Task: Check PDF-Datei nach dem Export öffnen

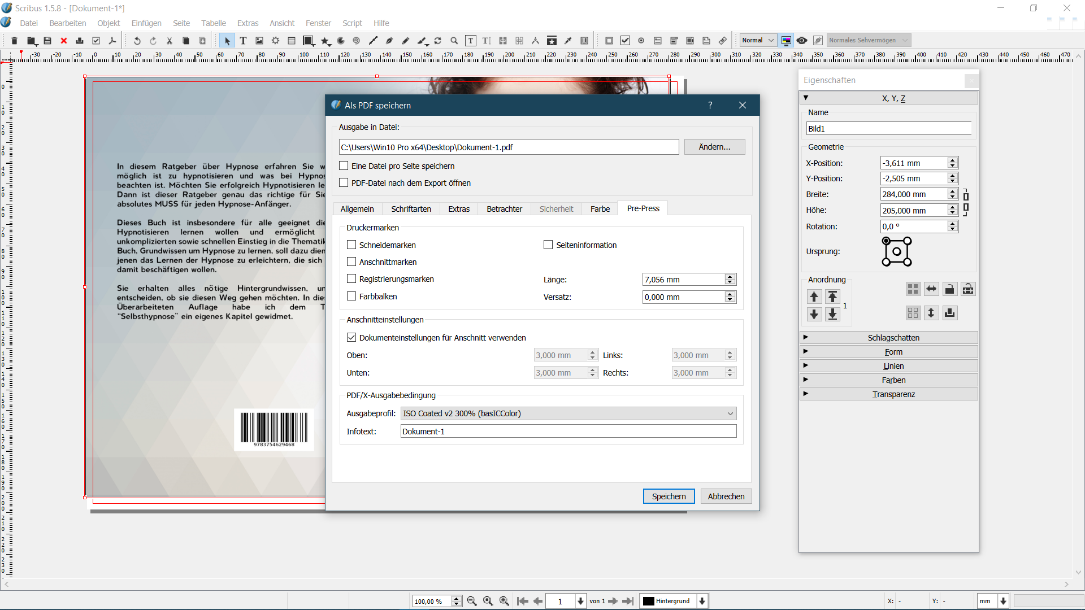Action: pyautogui.click(x=344, y=183)
